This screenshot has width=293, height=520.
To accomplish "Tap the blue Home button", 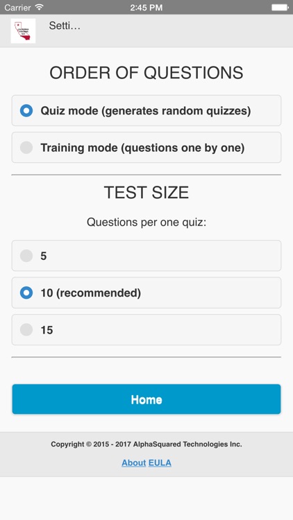I will (x=146, y=399).
